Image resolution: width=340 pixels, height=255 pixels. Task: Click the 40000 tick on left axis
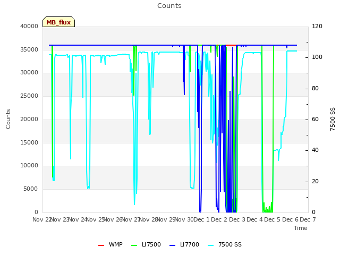click(x=29, y=26)
